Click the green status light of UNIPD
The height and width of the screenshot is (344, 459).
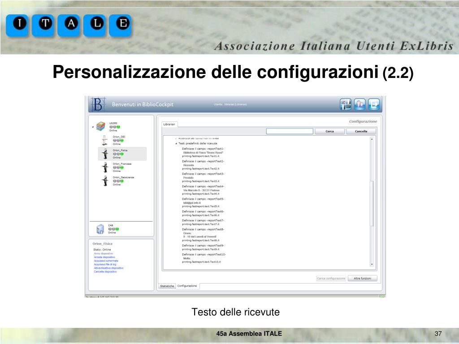point(118,127)
